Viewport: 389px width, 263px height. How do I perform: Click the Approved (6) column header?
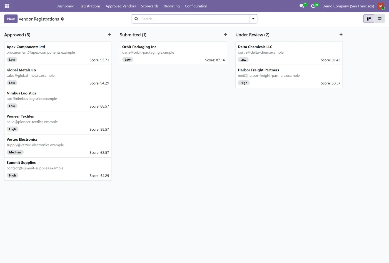point(17,35)
